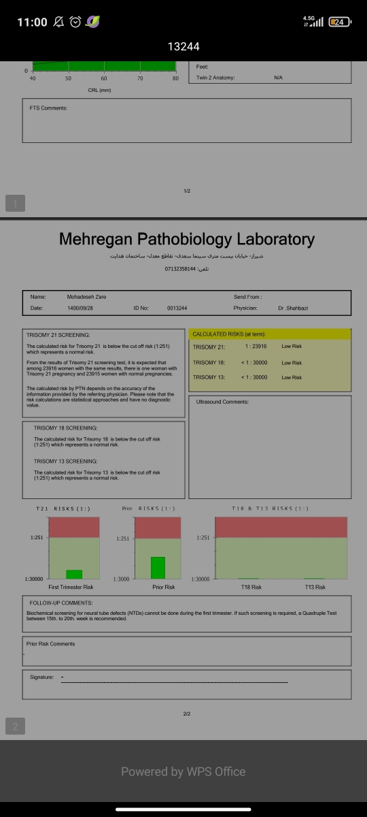
Task: Tap the T18 & T13 risks chart
Action: (x=281, y=547)
